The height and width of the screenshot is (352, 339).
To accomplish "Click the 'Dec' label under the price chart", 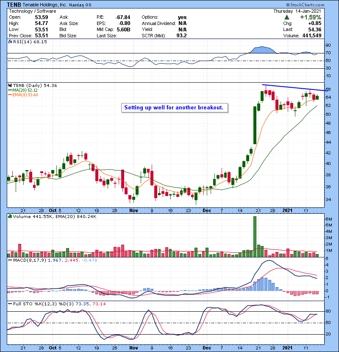I will click(x=207, y=210).
